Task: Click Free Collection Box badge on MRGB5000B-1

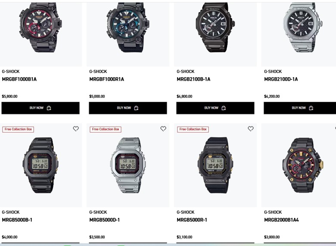Action: click(x=18, y=129)
